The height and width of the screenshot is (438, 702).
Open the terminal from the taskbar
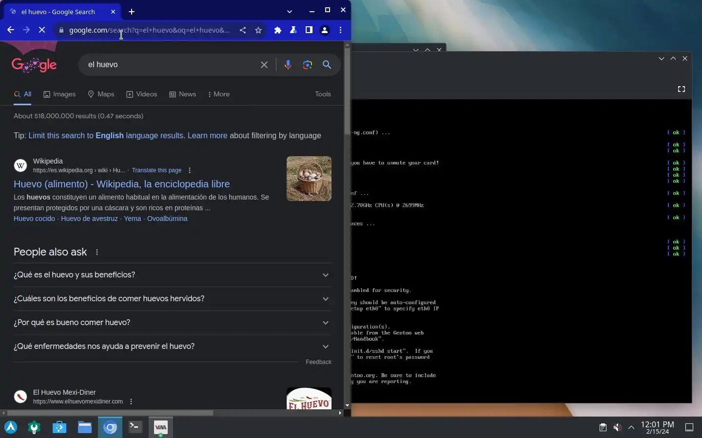point(136,427)
